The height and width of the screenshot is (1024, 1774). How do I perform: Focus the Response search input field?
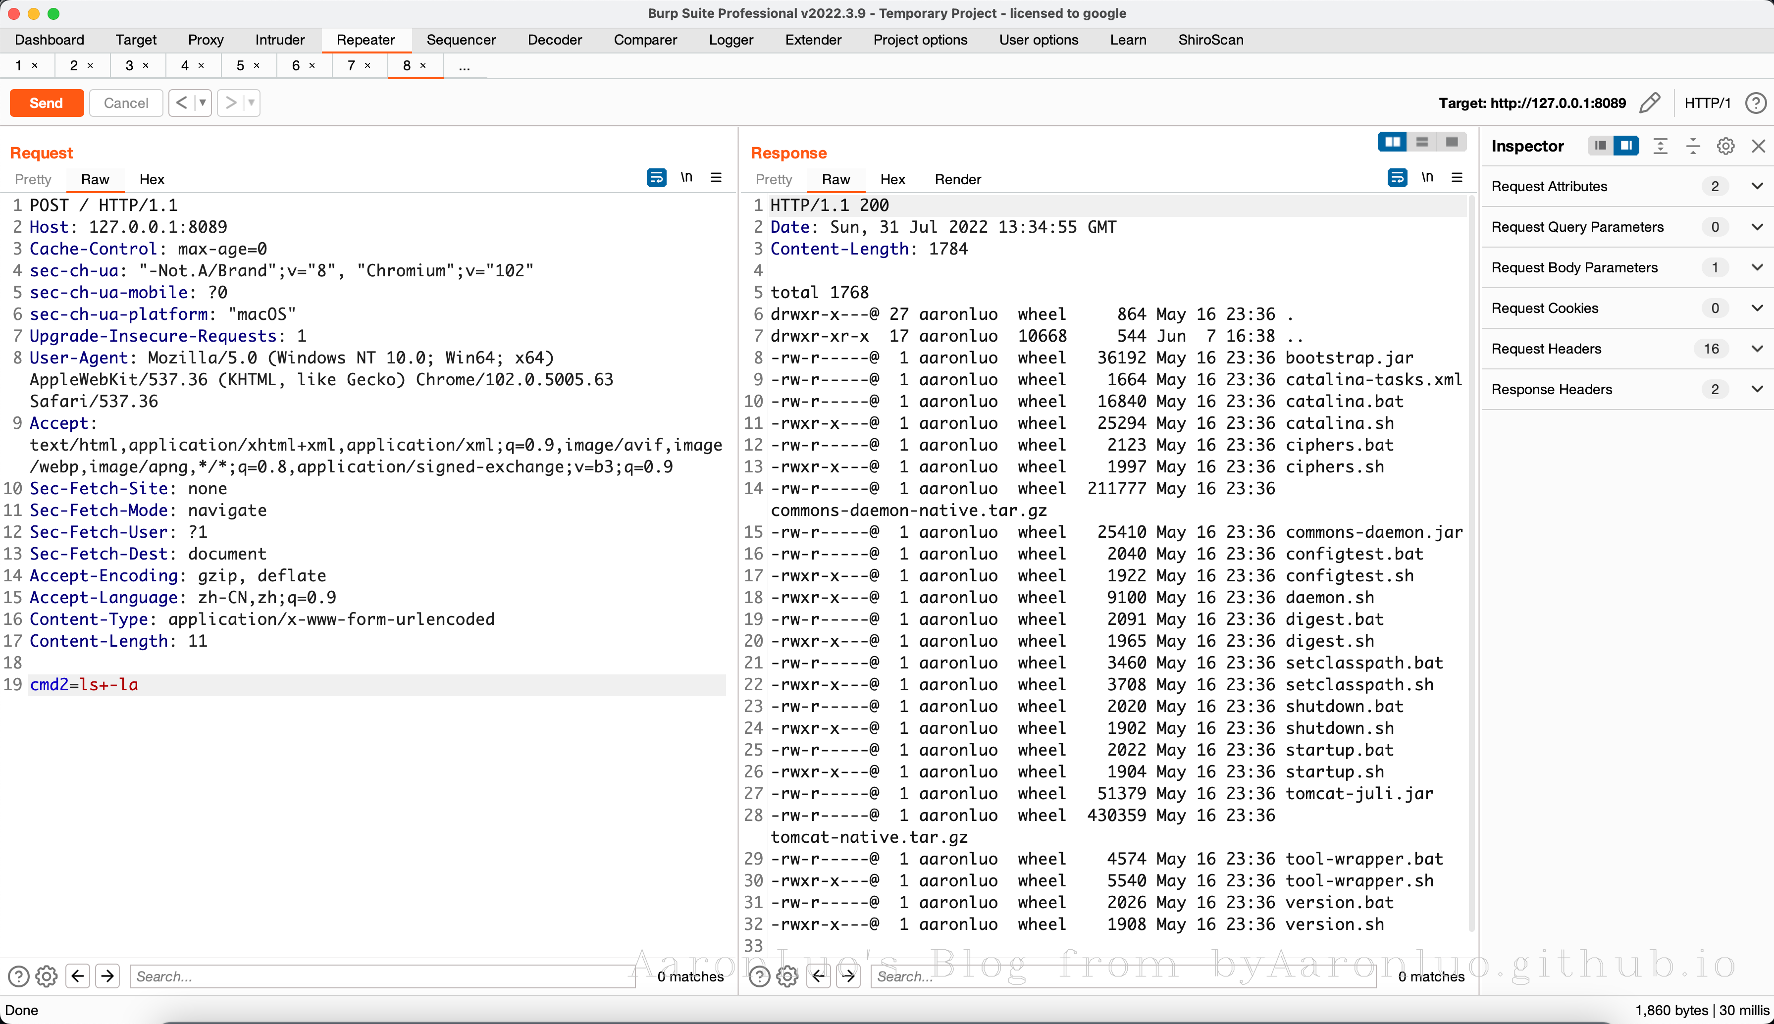[x=1123, y=976]
